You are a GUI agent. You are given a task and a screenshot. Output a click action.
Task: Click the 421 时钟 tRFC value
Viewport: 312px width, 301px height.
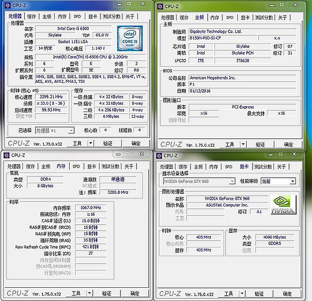pos(91,247)
